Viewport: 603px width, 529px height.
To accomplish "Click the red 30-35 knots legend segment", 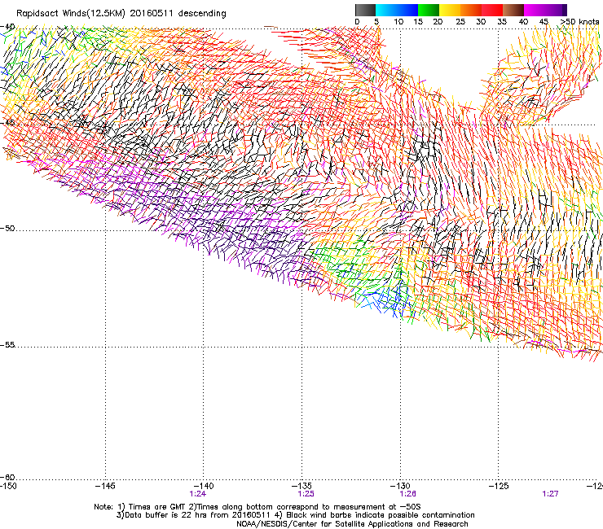I will click(492, 10).
